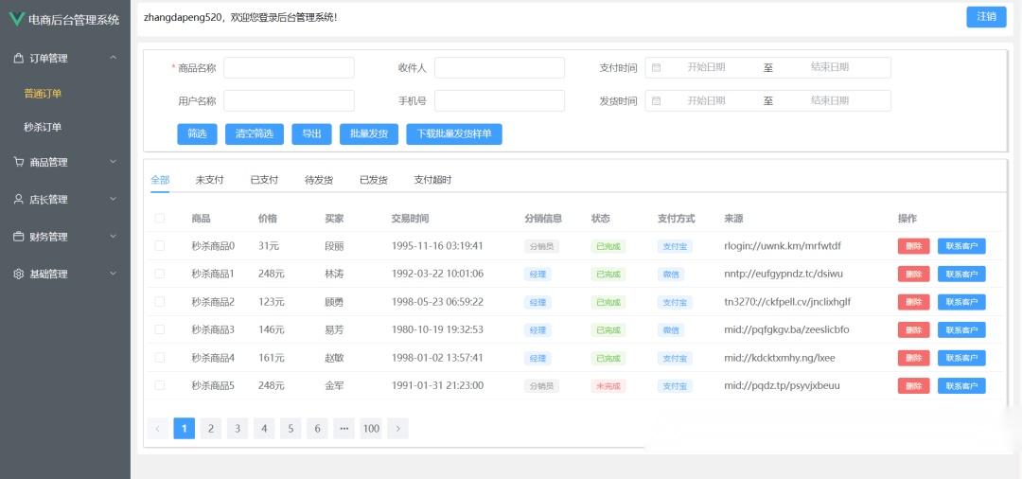Screen dimensions: 1022x479
Task: Toggle the select-all checkbox in table header
Action: pos(160,219)
